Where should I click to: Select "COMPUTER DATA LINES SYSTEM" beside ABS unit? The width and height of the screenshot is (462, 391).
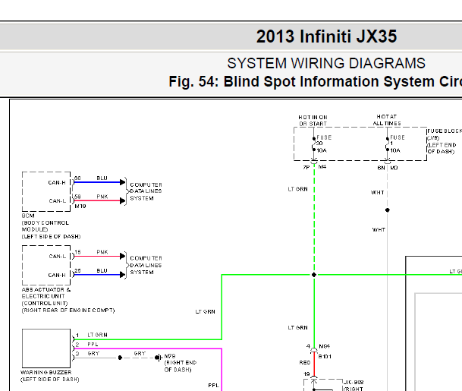146,265
